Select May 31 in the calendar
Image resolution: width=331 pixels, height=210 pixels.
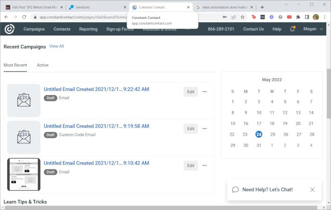click(x=259, y=145)
